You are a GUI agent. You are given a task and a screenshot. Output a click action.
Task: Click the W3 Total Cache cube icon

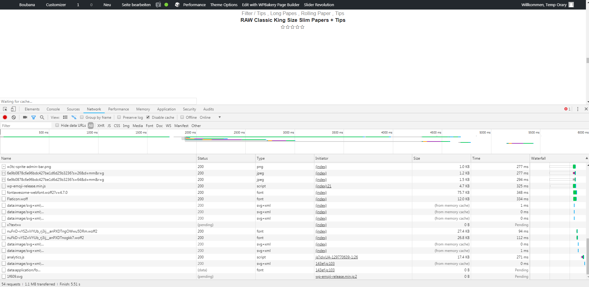[177, 5]
